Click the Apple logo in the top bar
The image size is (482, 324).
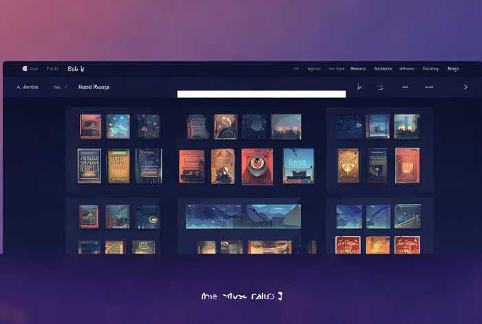click(x=25, y=69)
